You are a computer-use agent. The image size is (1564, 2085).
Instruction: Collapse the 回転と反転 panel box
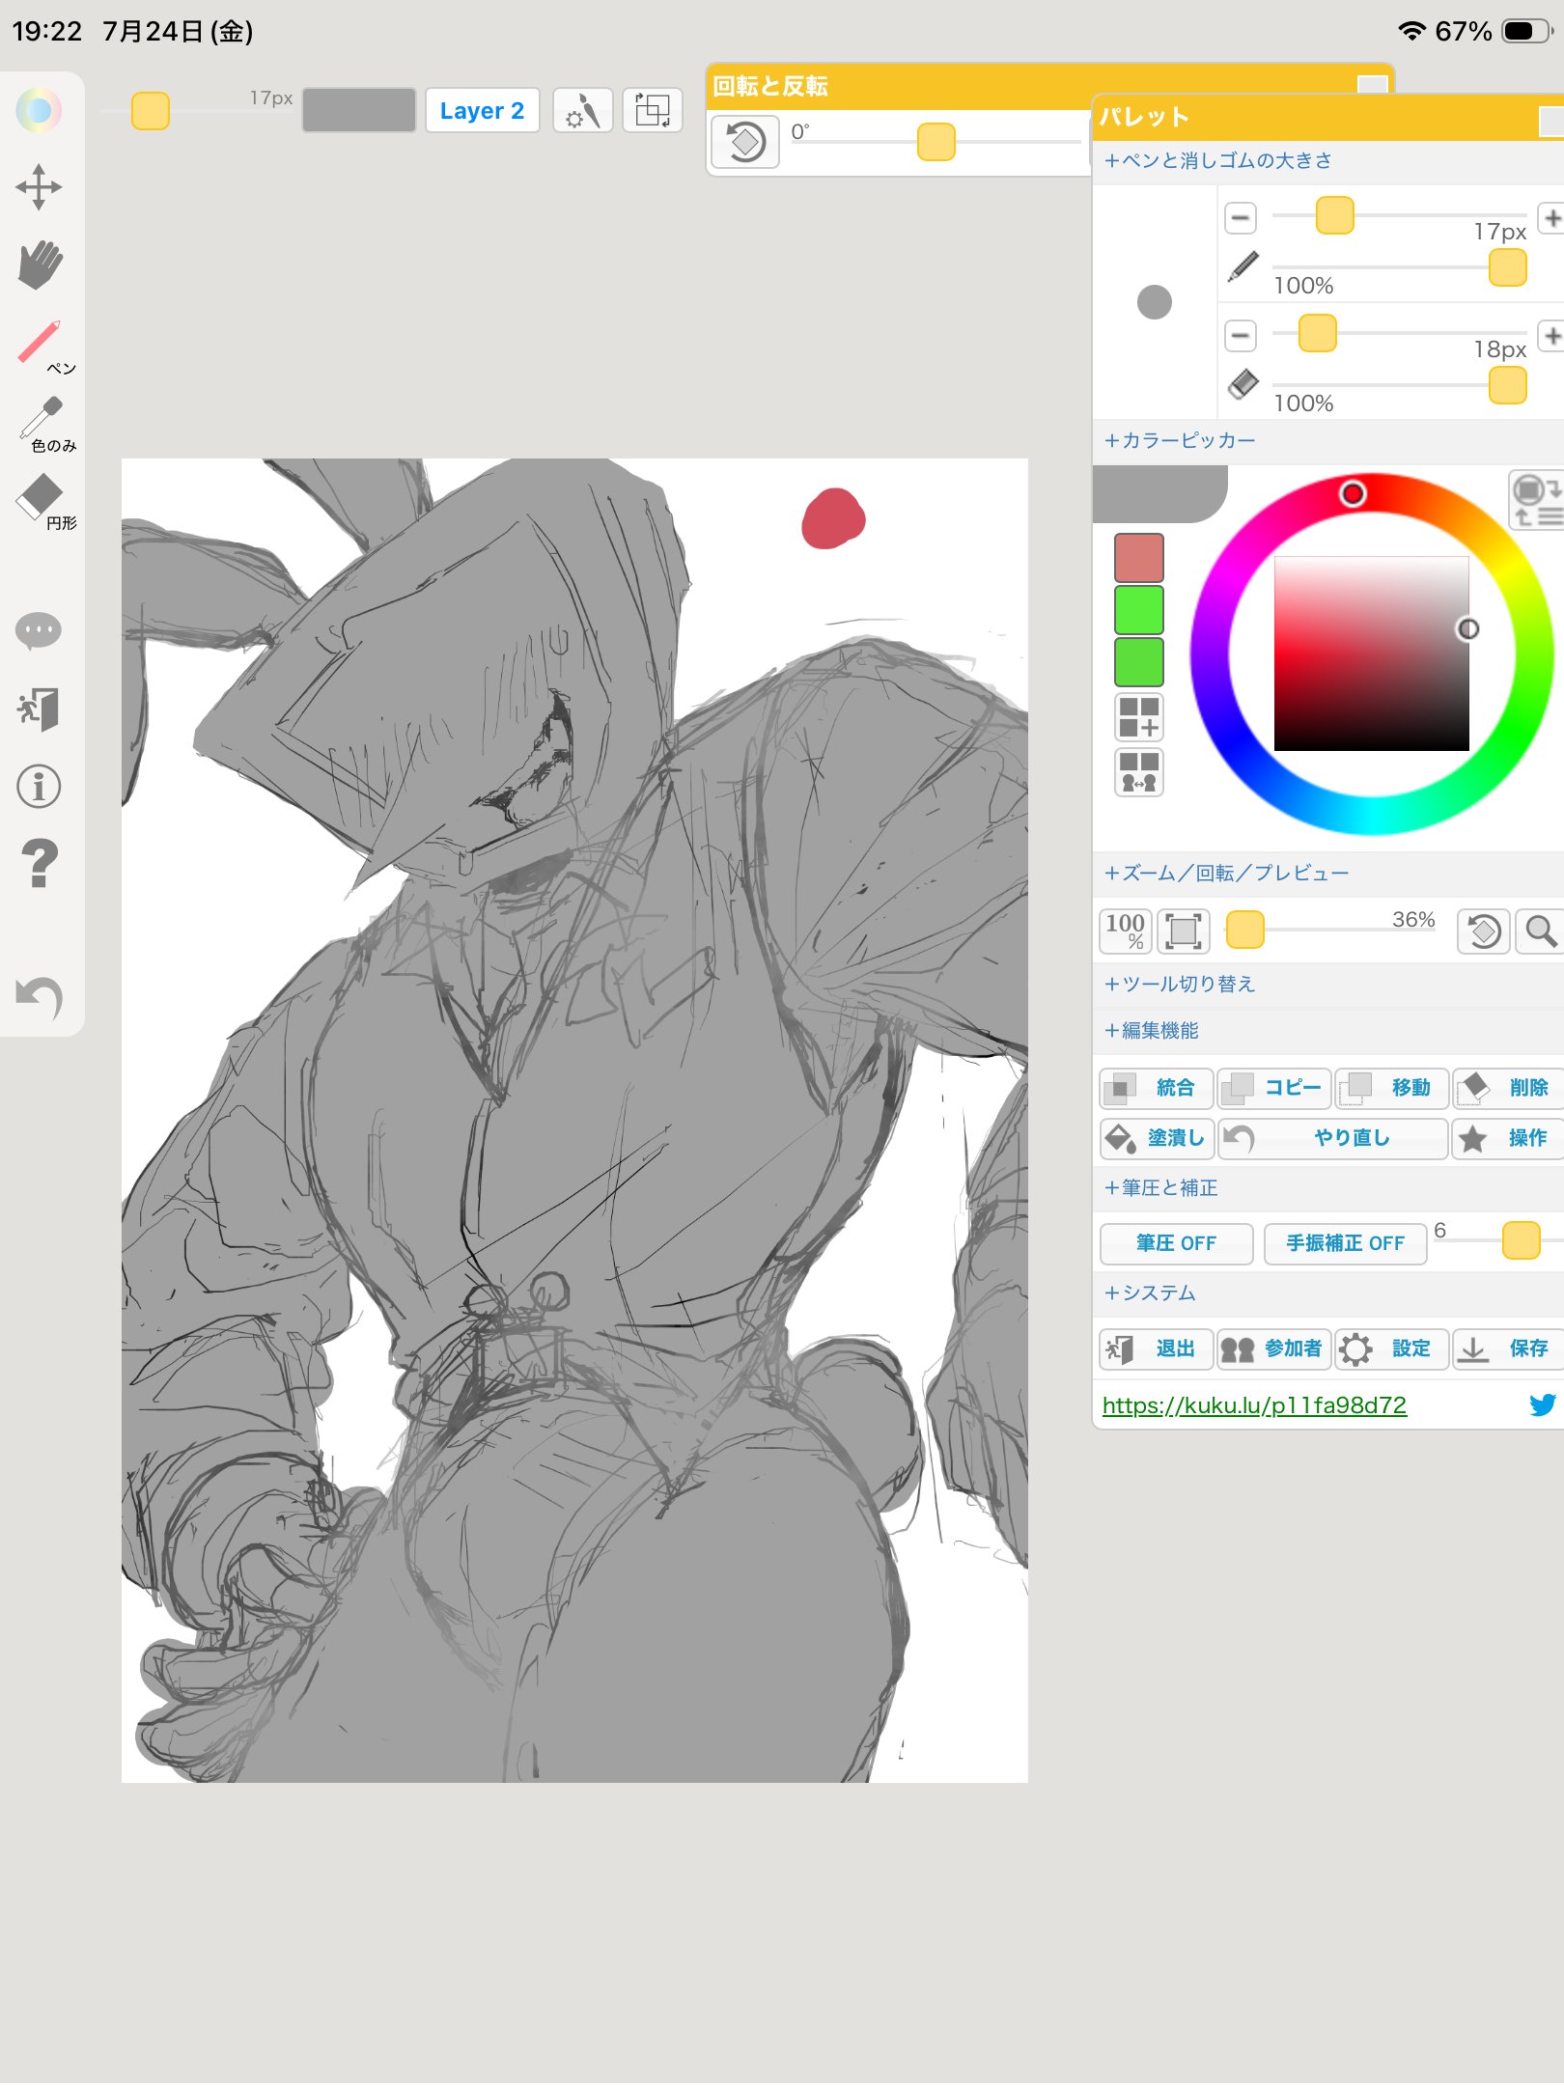(1372, 84)
